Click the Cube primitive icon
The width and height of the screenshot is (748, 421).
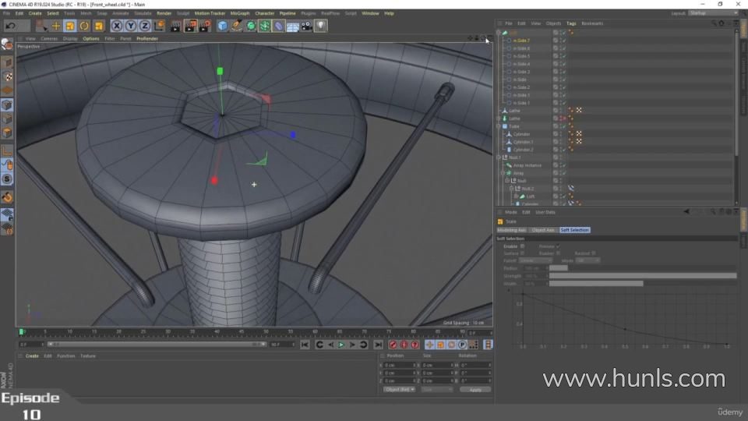(223, 26)
